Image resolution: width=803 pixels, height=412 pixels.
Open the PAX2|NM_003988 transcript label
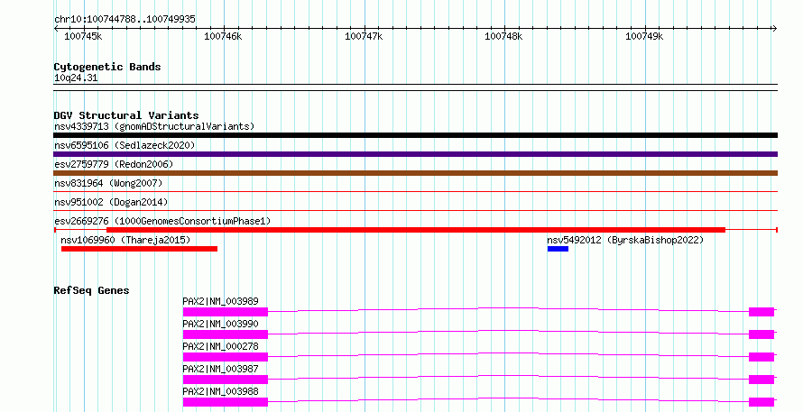coord(220,391)
